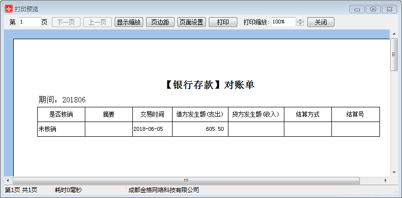Decrease print zoom with the down stepper arrow
This screenshot has width=402, height=198.
point(301,25)
